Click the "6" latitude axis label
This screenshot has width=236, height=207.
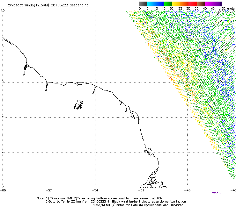[3, 81]
